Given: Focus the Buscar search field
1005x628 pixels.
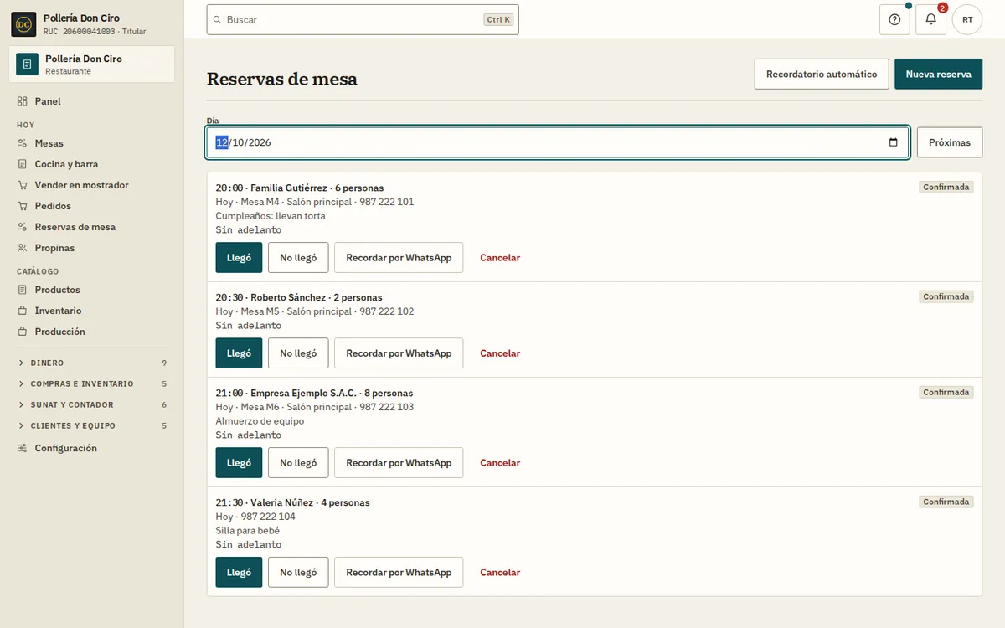Looking at the screenshot, I should coord(363,19).
